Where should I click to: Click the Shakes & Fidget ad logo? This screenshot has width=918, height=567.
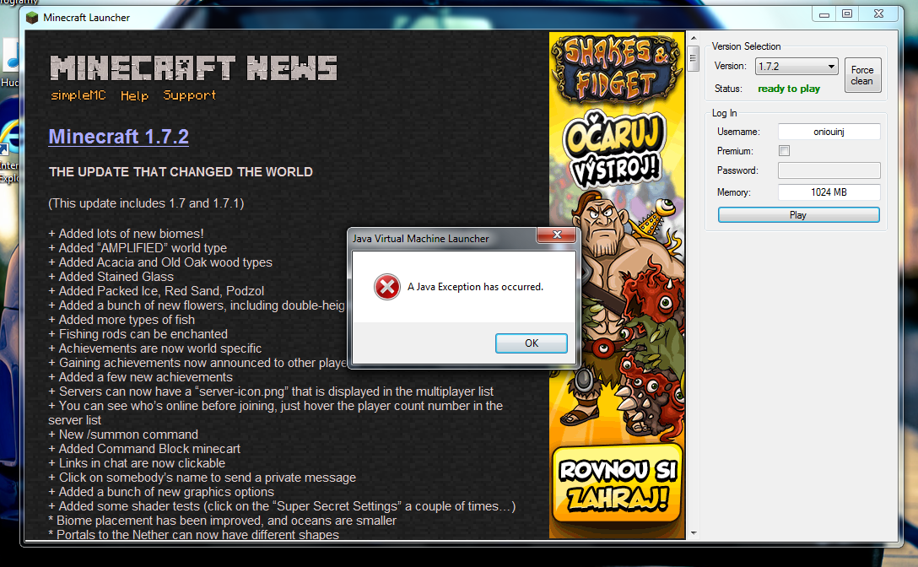point(617,68)
